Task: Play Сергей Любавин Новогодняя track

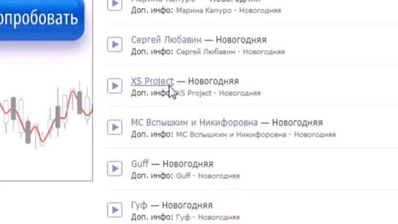Action: pos(114,44)
